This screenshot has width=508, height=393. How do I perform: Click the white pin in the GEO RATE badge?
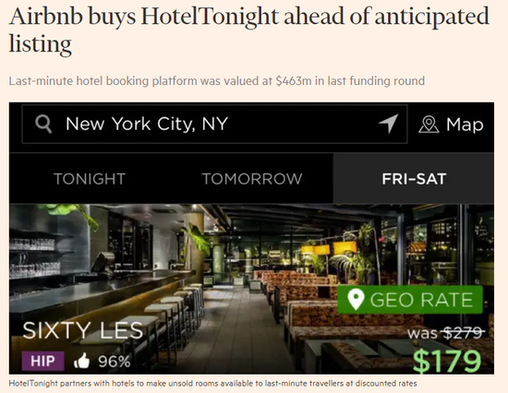(x=356, y=299)
